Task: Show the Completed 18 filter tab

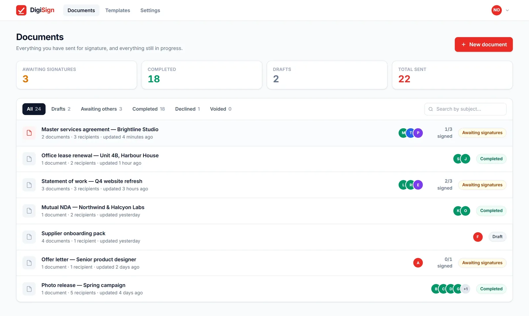Action: pos(149,109)
